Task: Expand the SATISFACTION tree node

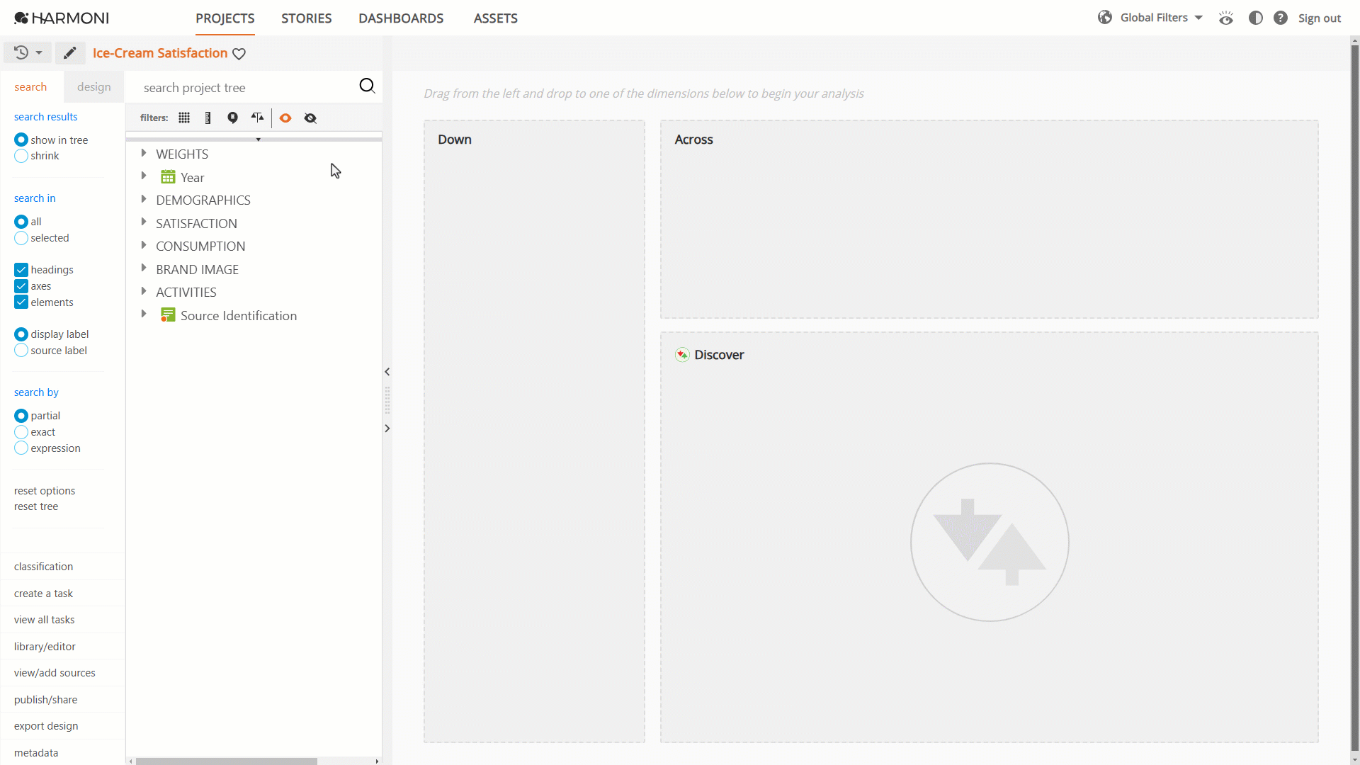Action: pos(144,222)
